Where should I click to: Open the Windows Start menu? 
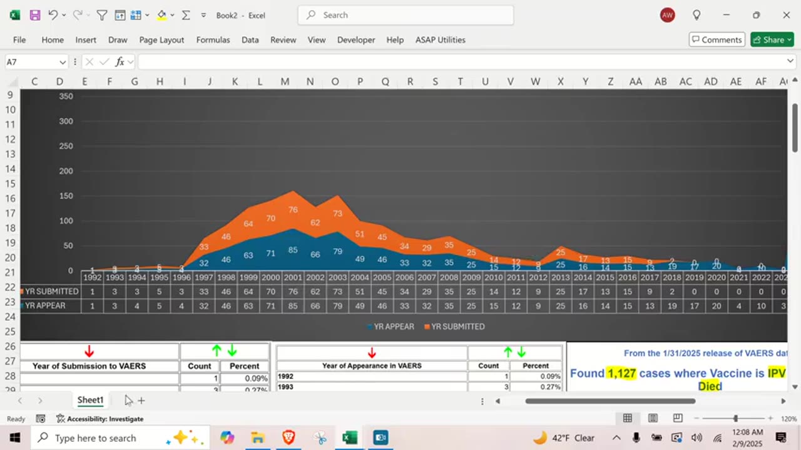(x=15, y=437)
